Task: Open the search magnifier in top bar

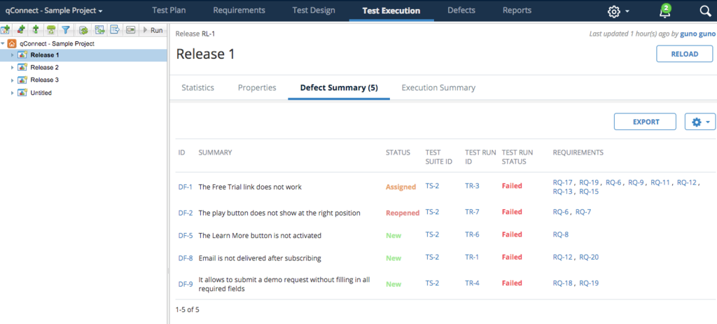Action: pyautogui.click(x=705, y=11)
